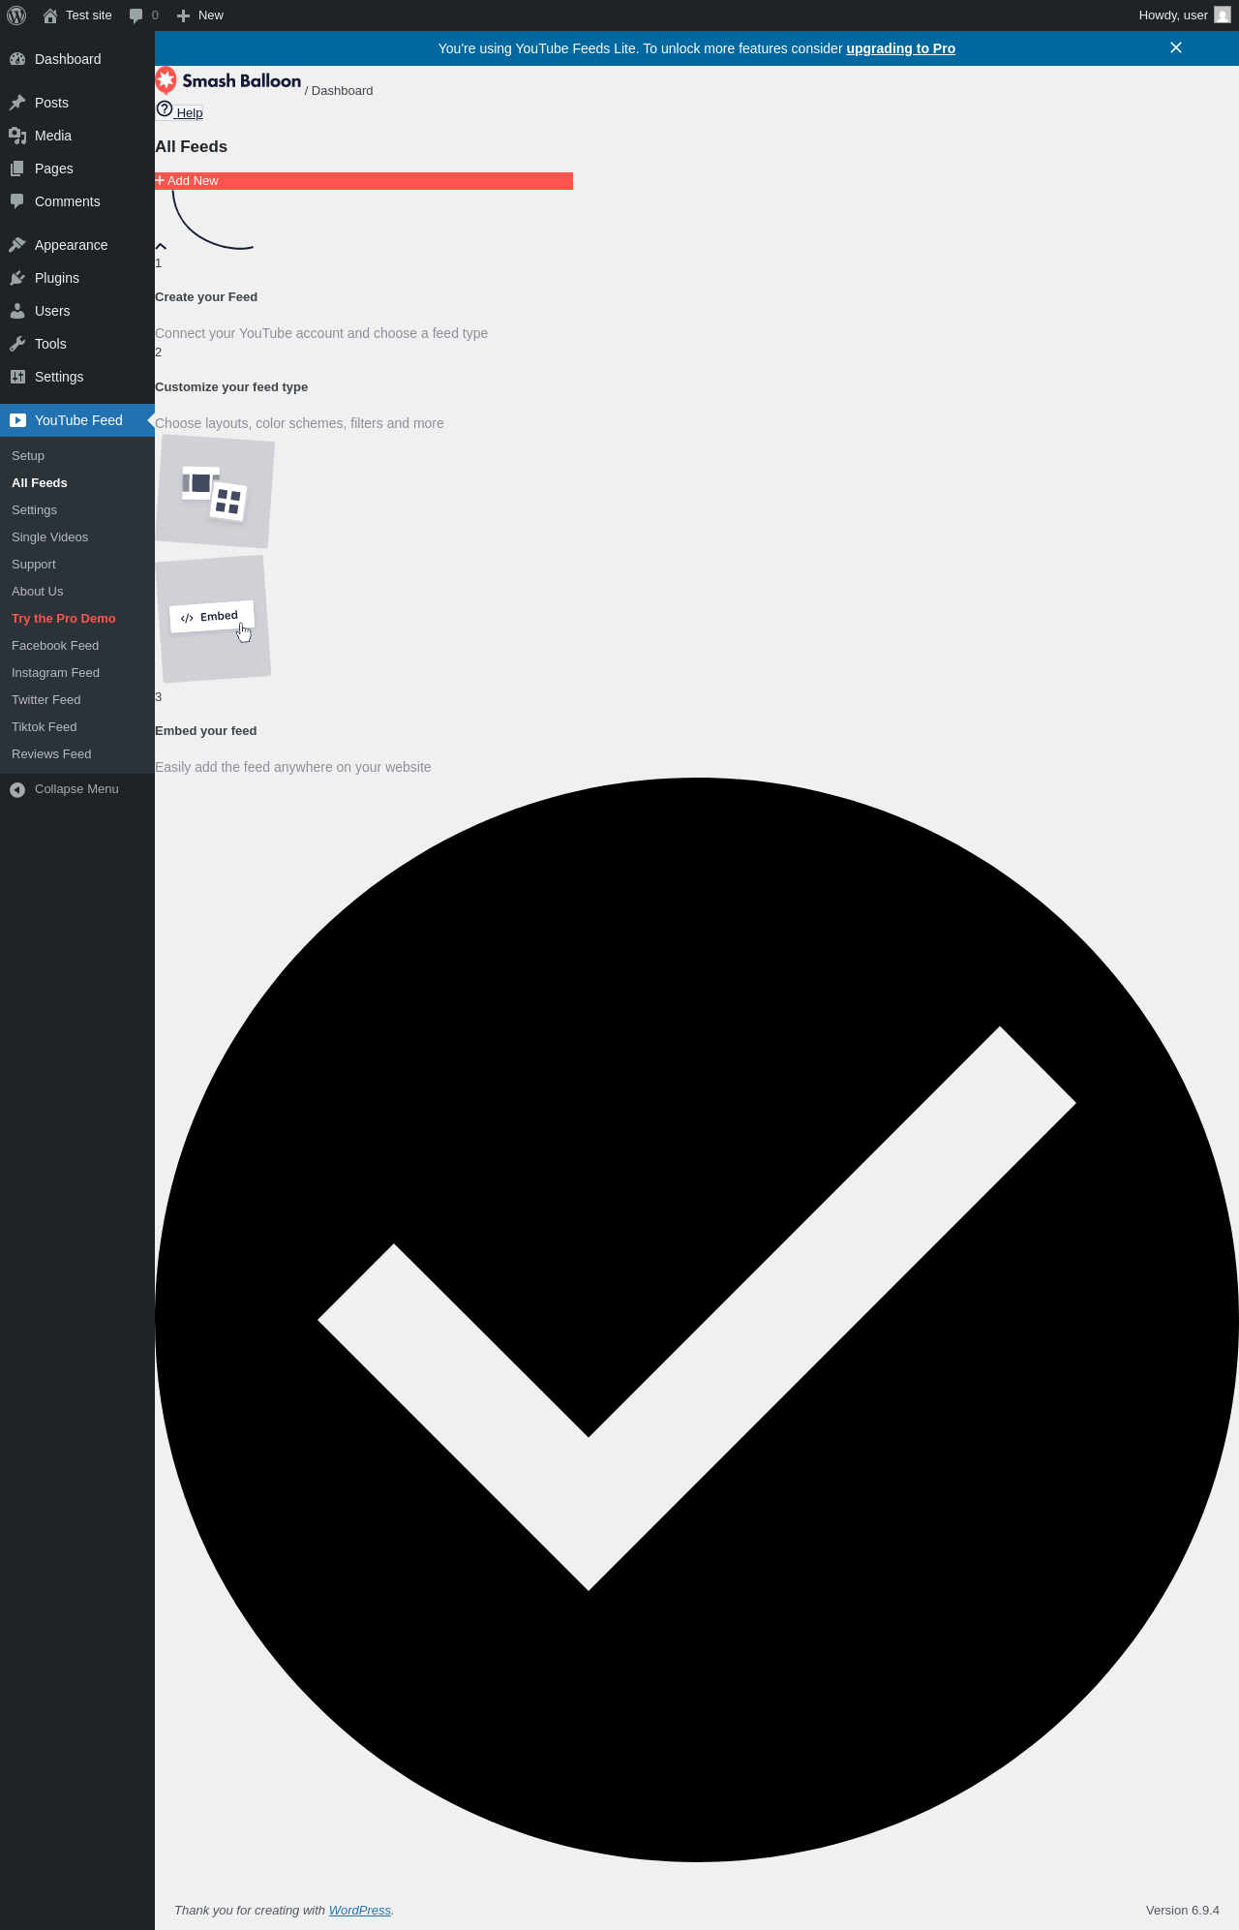The width and height of the screenshot is (1239, 1930).
Task: Click the Users person icon
Action: (17, 311)
